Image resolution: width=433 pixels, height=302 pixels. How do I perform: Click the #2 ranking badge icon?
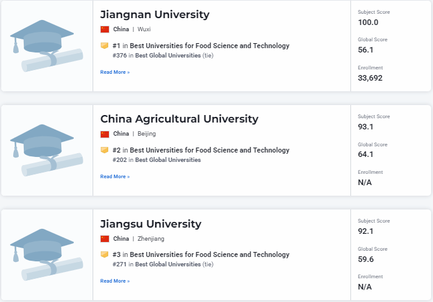coord(104,150)
